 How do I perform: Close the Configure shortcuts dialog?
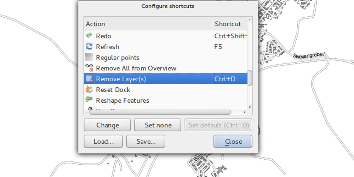coord(233,141)
